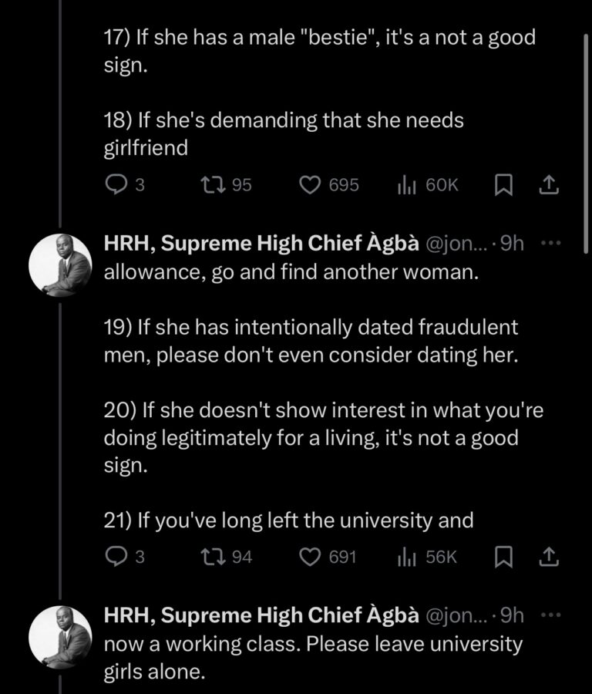Like the tweet showing 695 likes
The width and height of the screenshot is (592, 694).
click(310, 185)
